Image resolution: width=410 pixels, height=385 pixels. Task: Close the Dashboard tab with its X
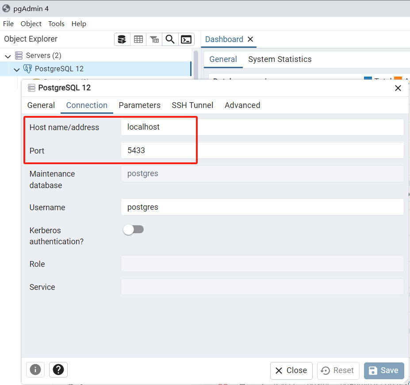[250, 39]
